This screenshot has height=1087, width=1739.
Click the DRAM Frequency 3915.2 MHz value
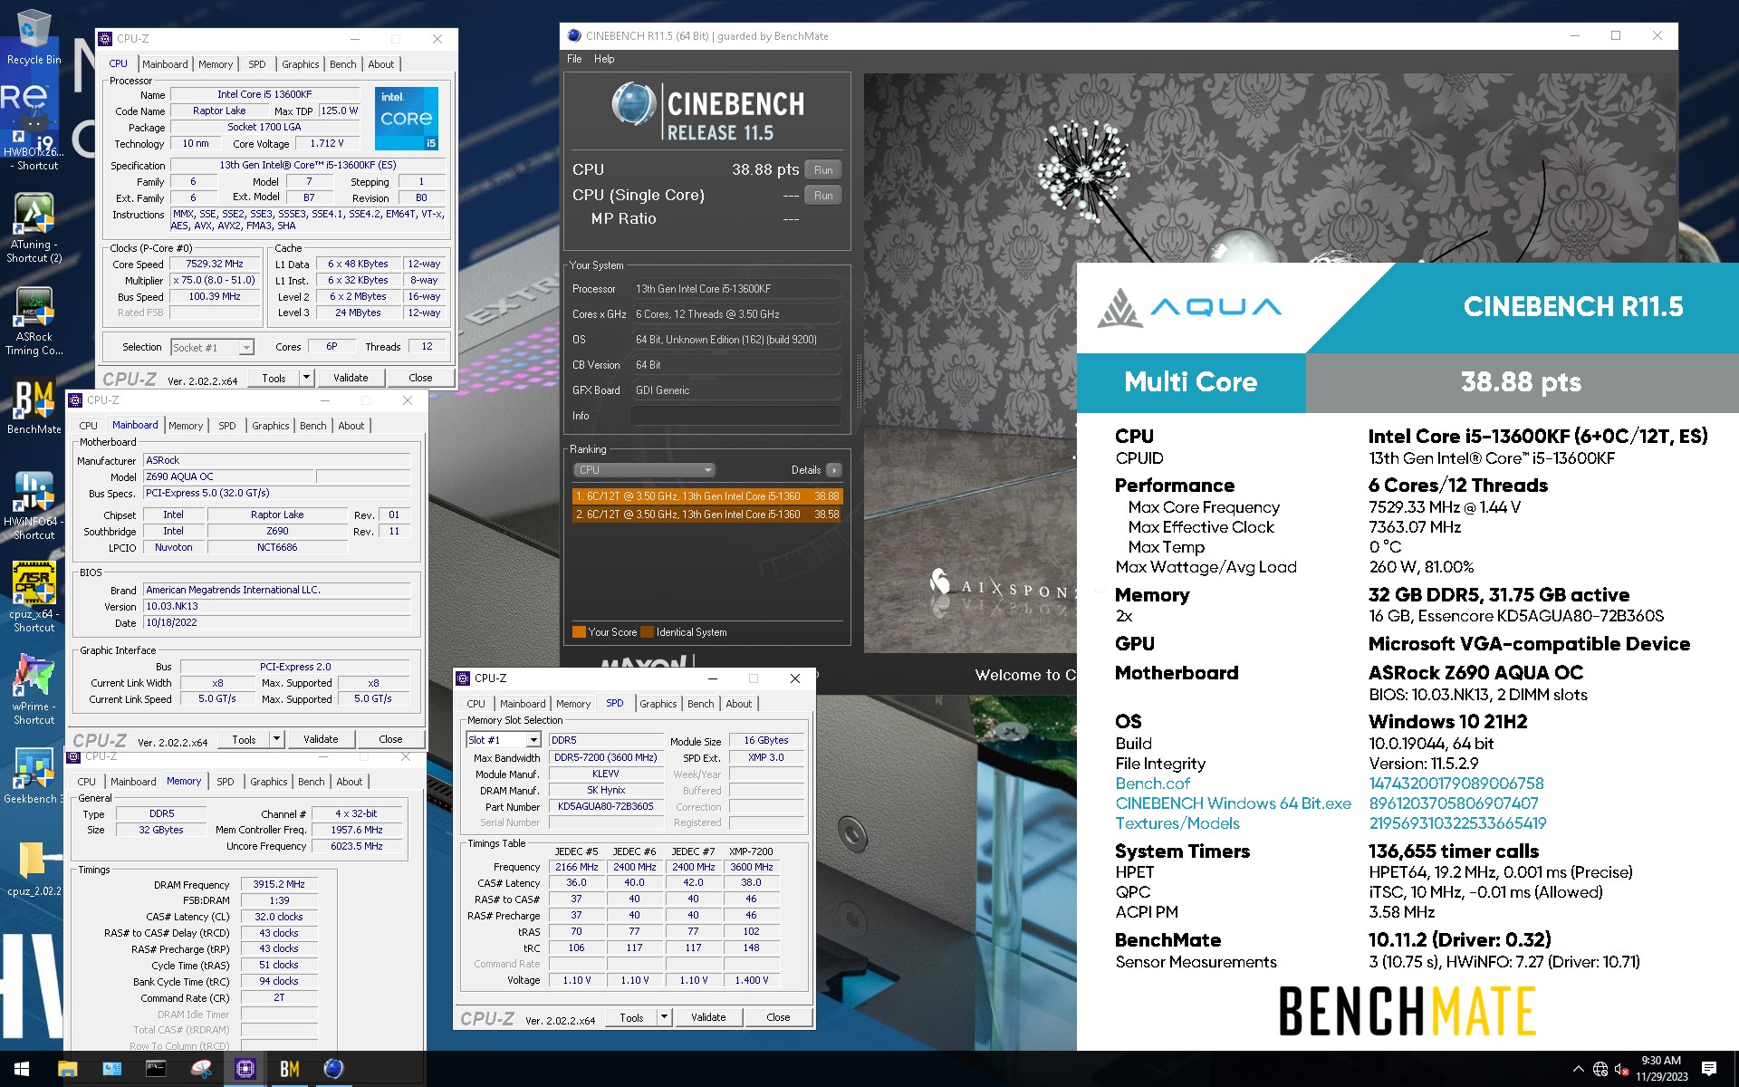pos(279,885)
